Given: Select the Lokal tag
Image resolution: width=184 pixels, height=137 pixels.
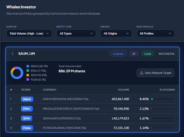Looking at the screenshot, I should coord(147,54).
